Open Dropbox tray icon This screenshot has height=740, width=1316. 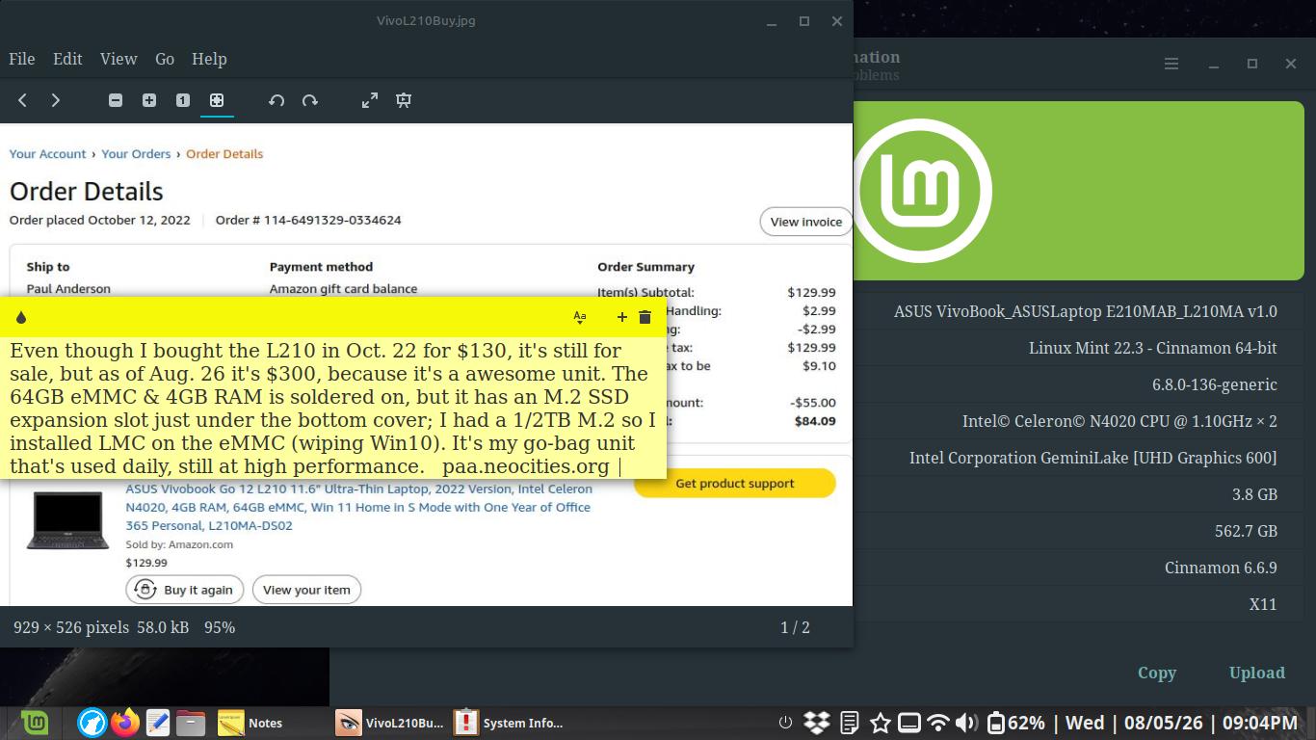[817, 723]
